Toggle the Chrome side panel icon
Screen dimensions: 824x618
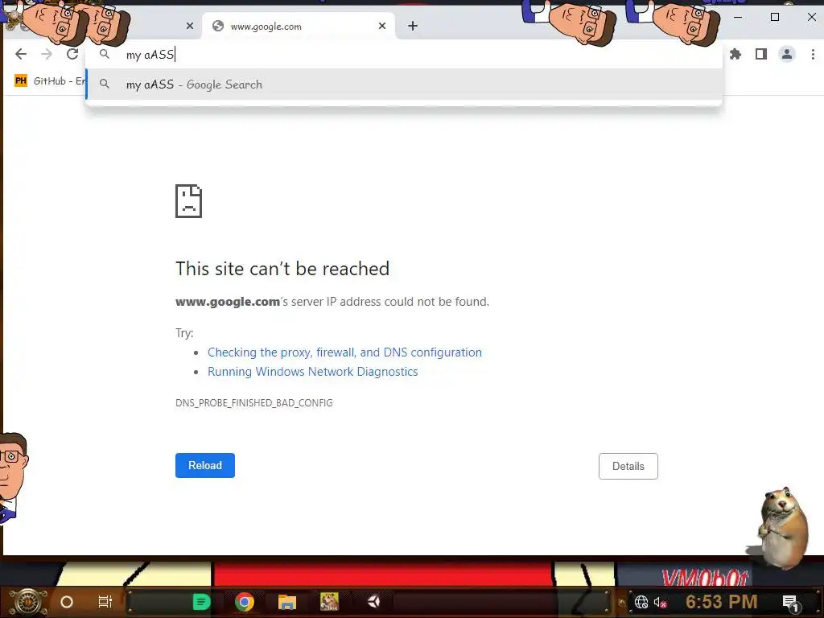(761, 54)
